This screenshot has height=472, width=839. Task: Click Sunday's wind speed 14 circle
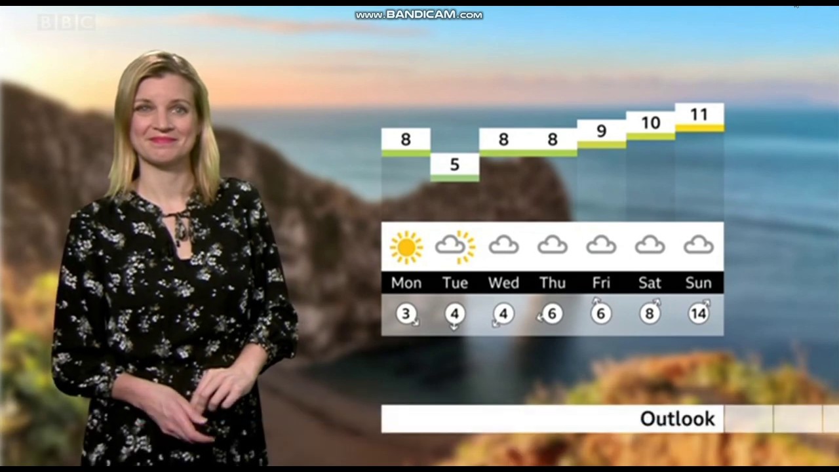click(699, 313)
